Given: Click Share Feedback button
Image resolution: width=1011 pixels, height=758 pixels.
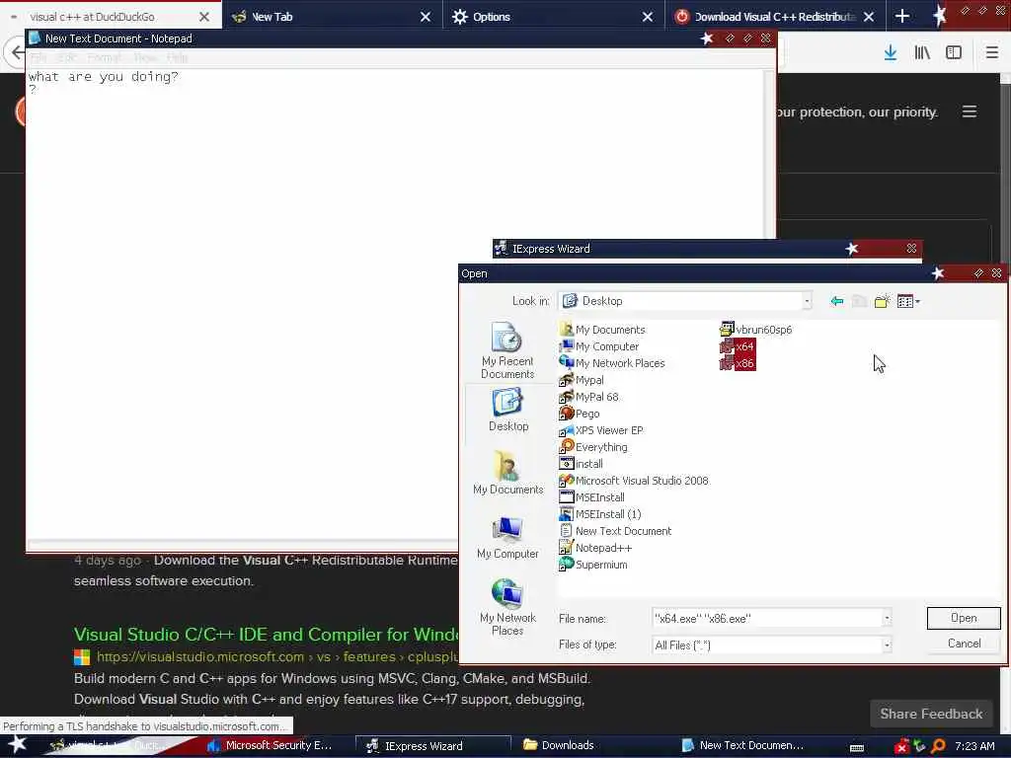Looking at the screenshot, I should click(x=931, y=714).
